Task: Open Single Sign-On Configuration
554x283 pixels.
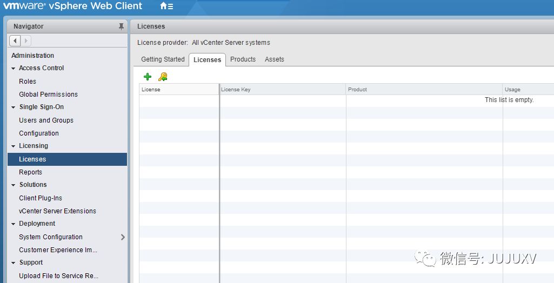Action: coord(39,133)
